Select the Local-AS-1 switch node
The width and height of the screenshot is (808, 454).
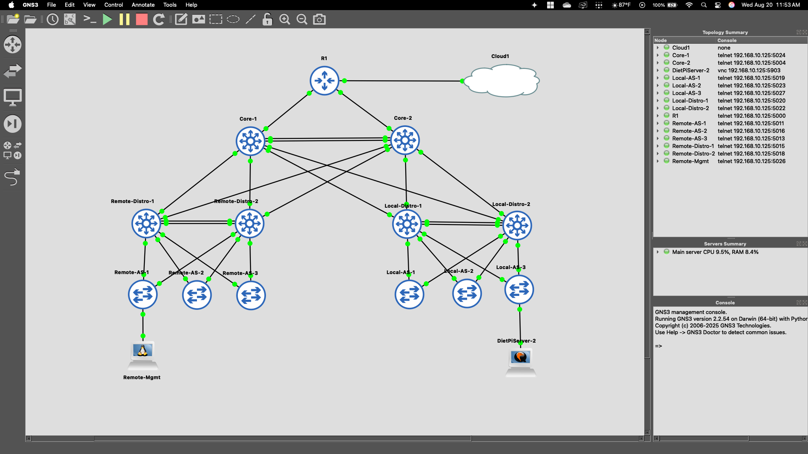(409, 294)
